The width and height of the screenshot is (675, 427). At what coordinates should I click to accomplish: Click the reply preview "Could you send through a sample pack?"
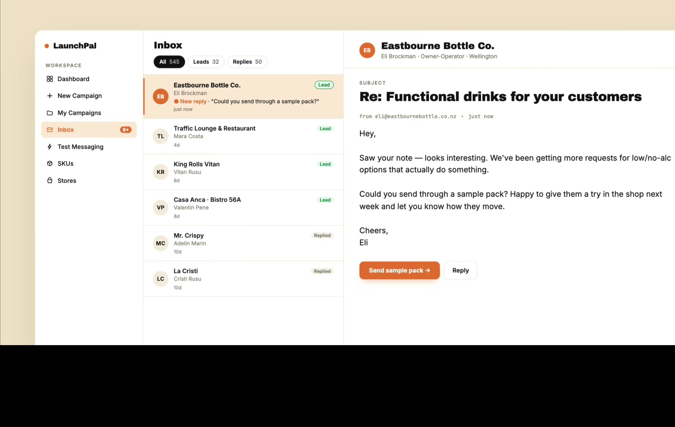pos(265,101)
